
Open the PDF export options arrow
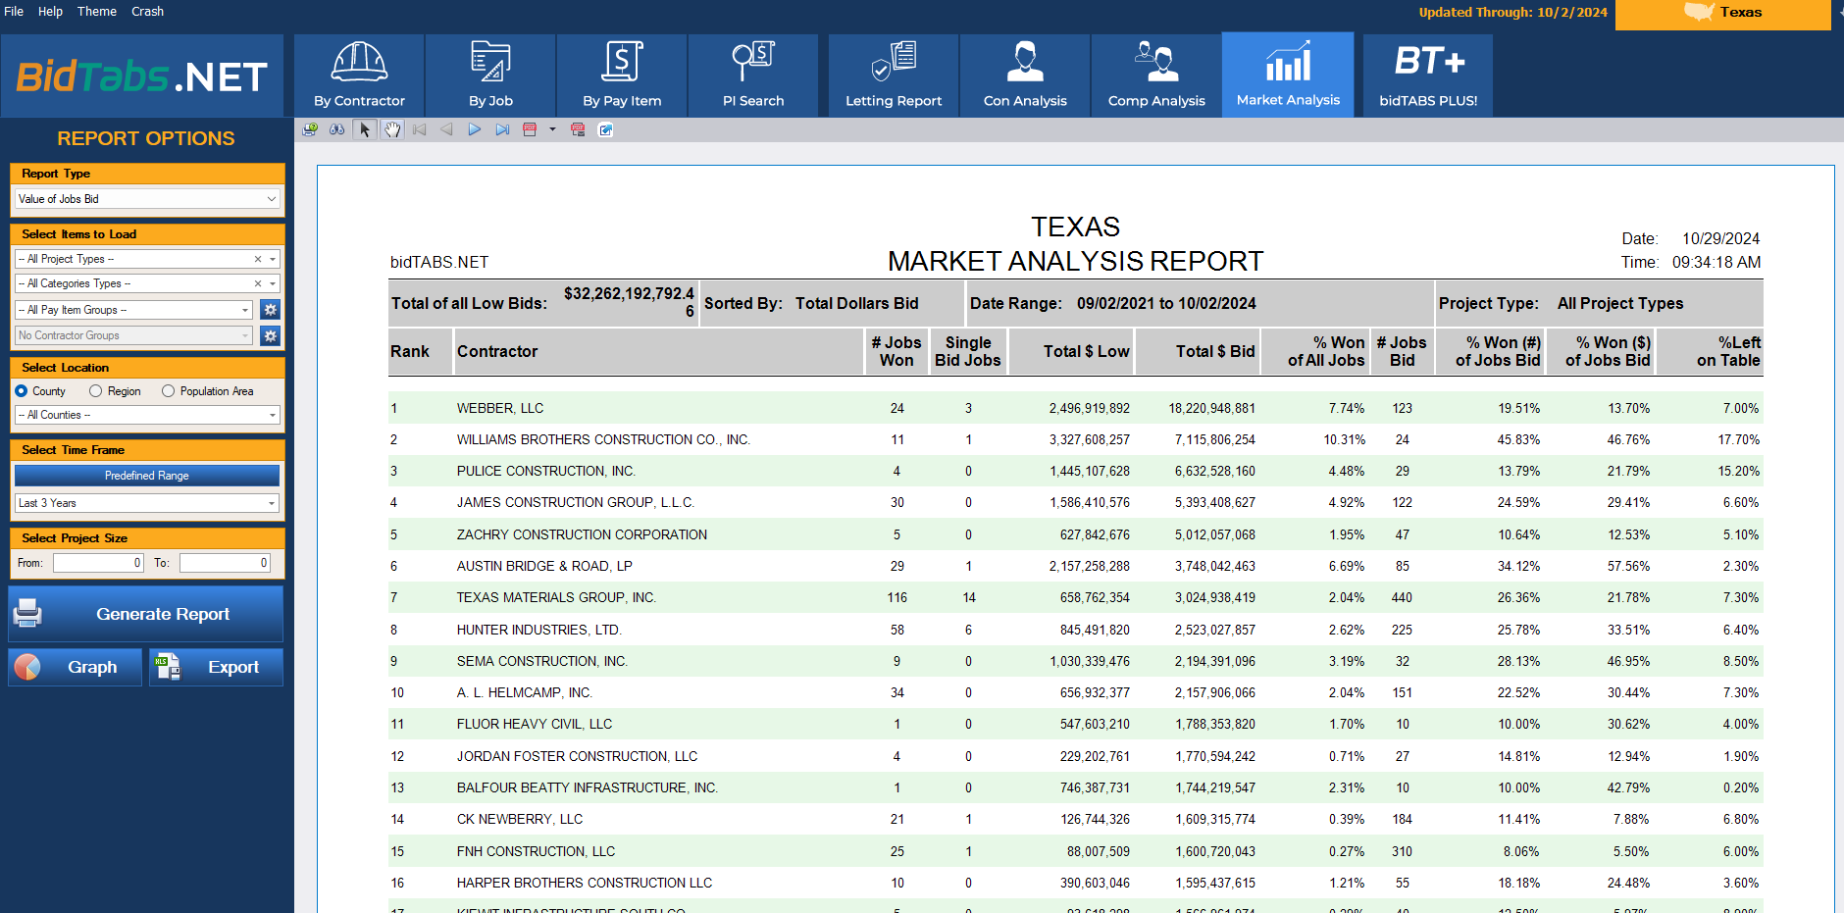click(x=552, y=129)
